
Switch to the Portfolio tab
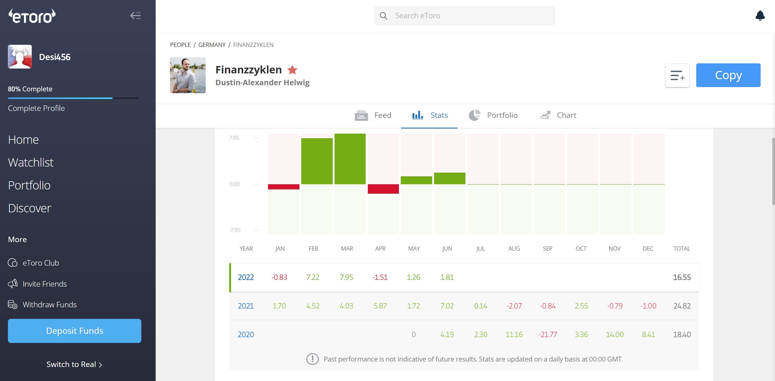493,115
